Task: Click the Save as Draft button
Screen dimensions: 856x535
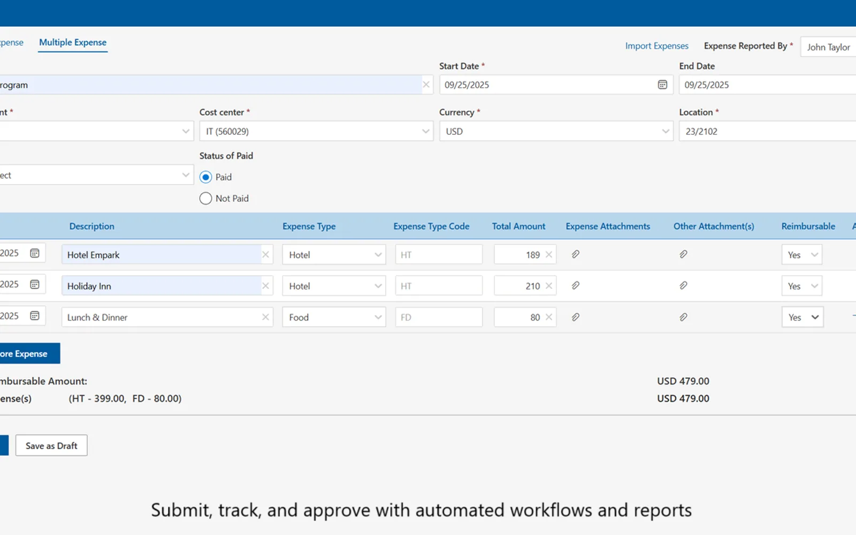Action: (51, 446)
